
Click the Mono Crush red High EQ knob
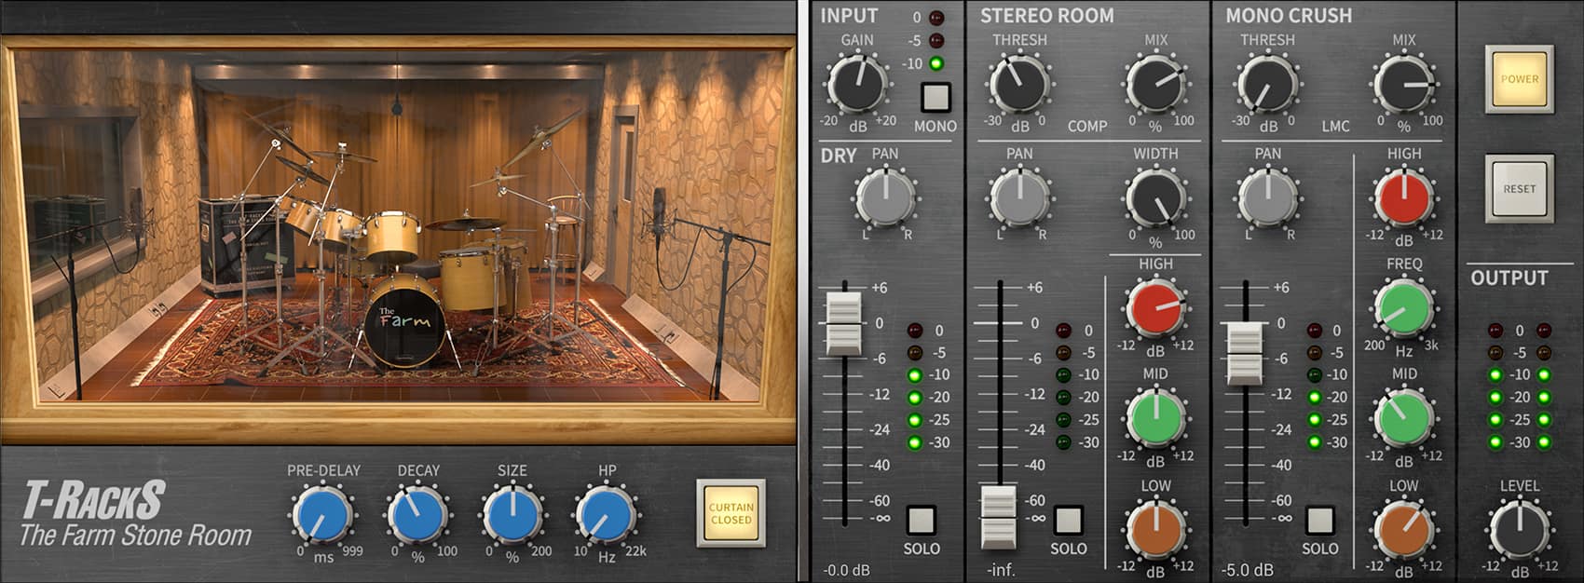point(1404,197)
